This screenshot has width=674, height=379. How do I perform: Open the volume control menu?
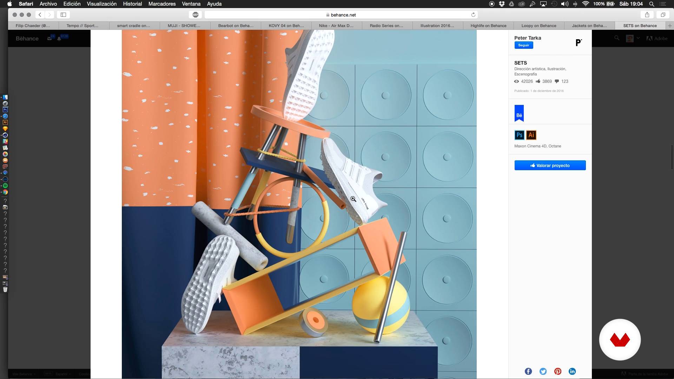click(x=564, y=4)
